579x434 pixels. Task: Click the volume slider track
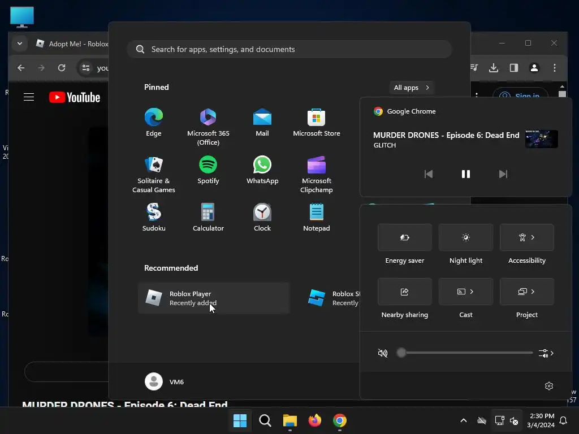point(466,353)
